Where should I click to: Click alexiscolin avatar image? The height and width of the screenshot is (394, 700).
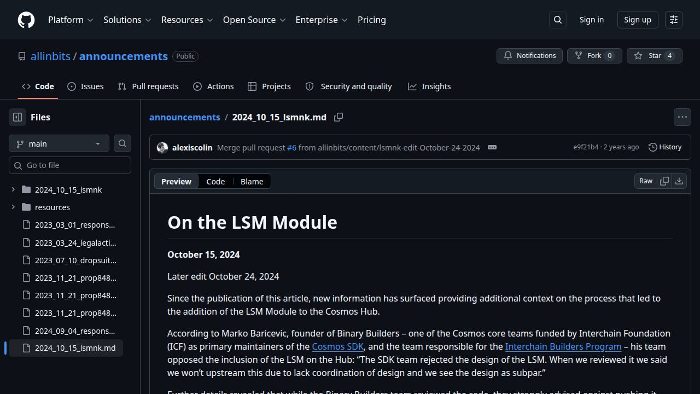[162, 148]
